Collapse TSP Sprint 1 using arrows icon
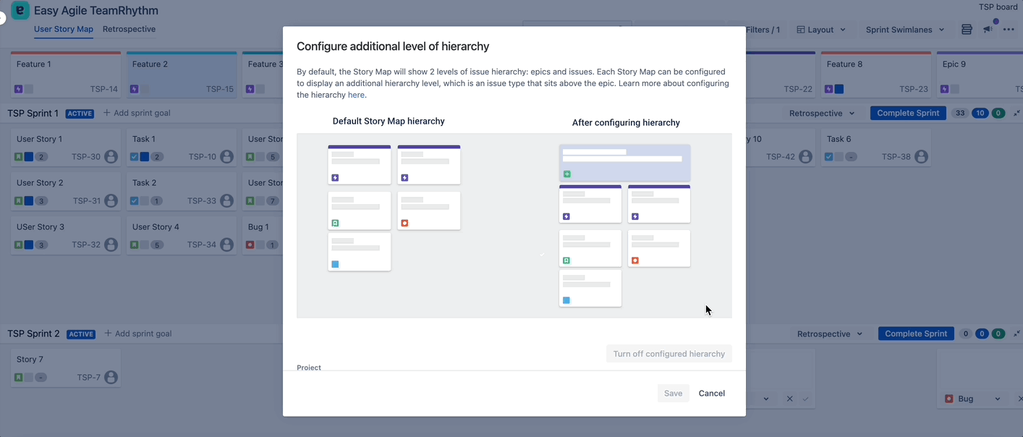 (1017, 114)
